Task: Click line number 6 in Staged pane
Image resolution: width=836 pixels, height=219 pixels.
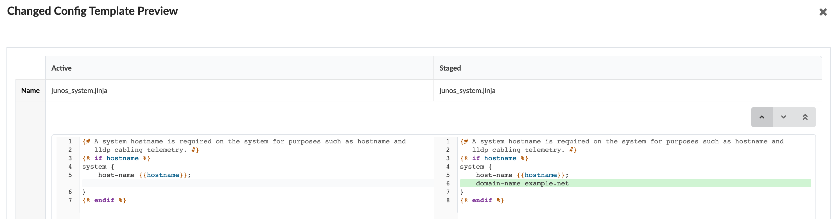Action: 448,183
